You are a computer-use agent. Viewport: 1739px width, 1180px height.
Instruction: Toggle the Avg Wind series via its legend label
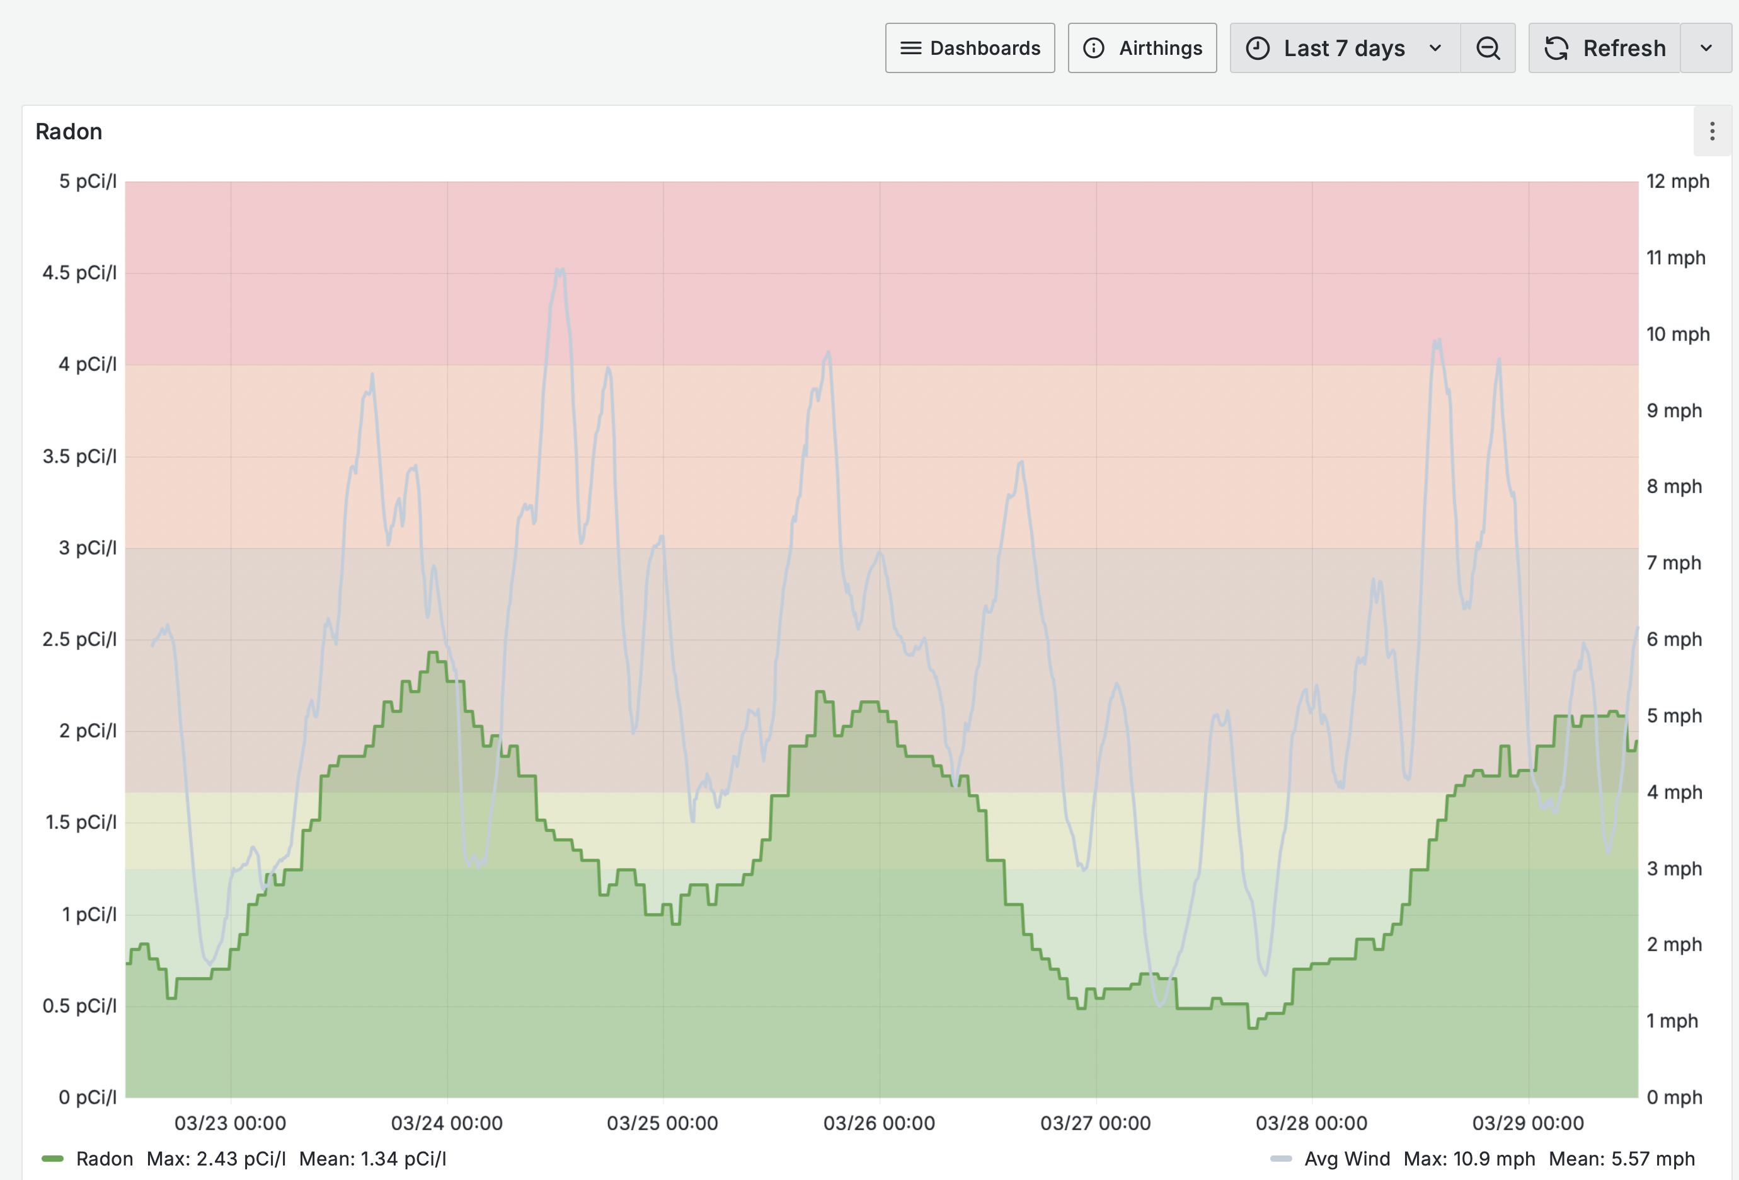(x=1347, y=1159)
